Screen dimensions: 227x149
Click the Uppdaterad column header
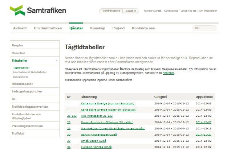click(204, 97)
